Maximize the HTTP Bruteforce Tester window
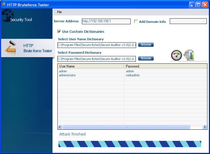This screenshot has height=154, width=210. click(x=199, y=5)
